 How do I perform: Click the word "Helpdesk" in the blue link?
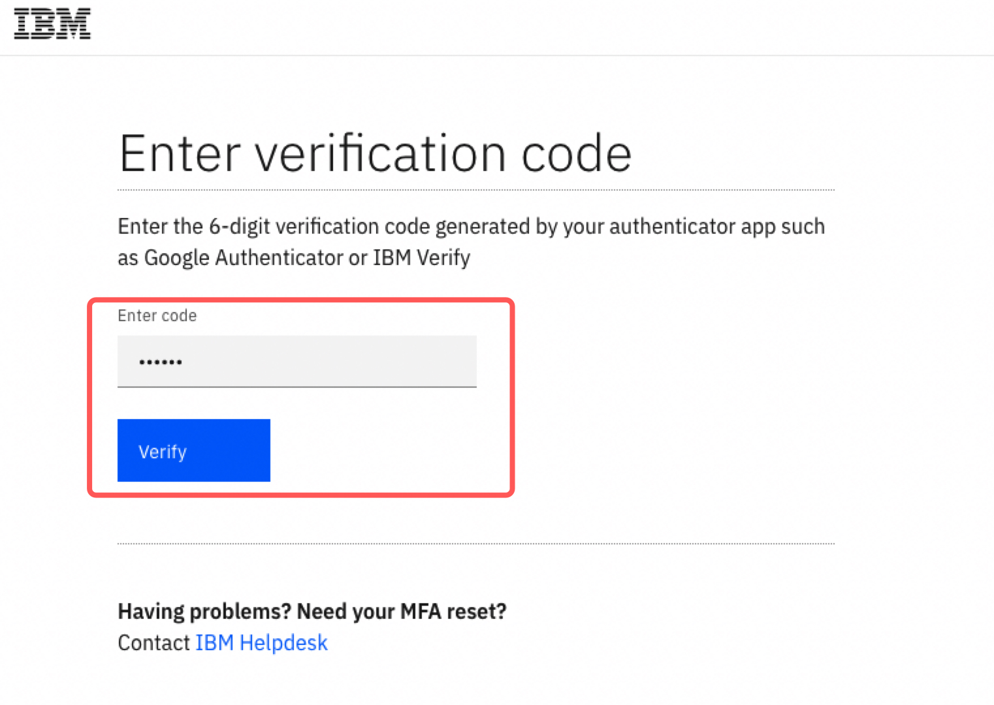pos(283,643)
